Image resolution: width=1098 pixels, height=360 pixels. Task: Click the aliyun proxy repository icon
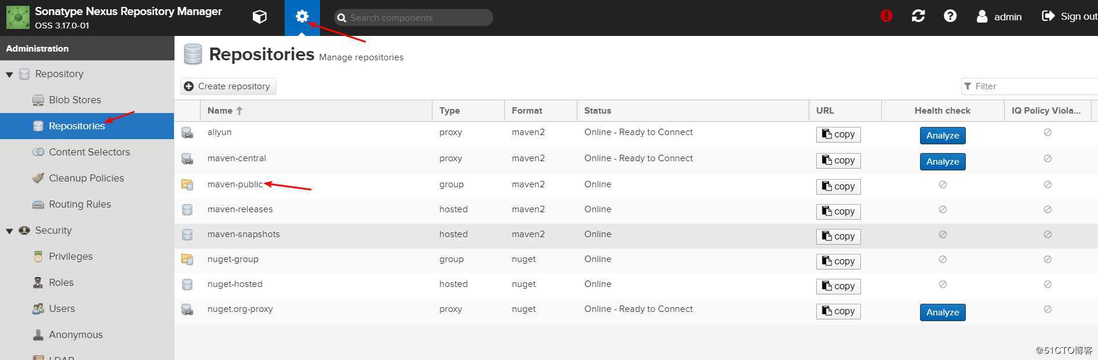pyautogui.click(x=187, y=133)
